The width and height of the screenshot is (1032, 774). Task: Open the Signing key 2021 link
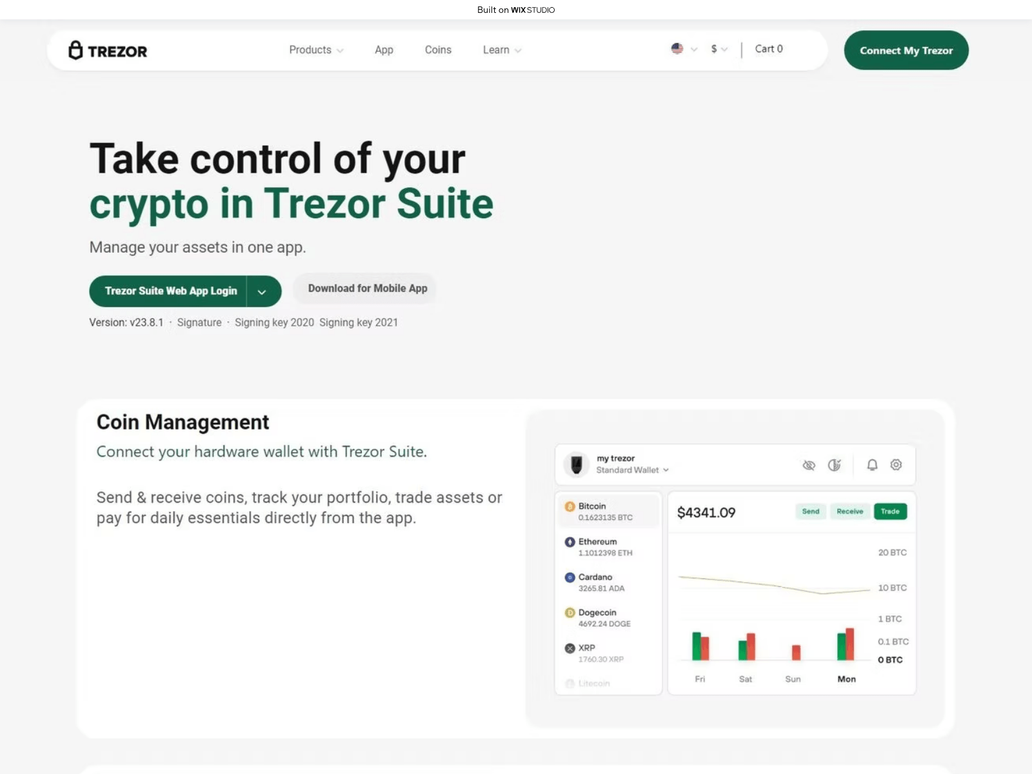click(x=358, y=322)
